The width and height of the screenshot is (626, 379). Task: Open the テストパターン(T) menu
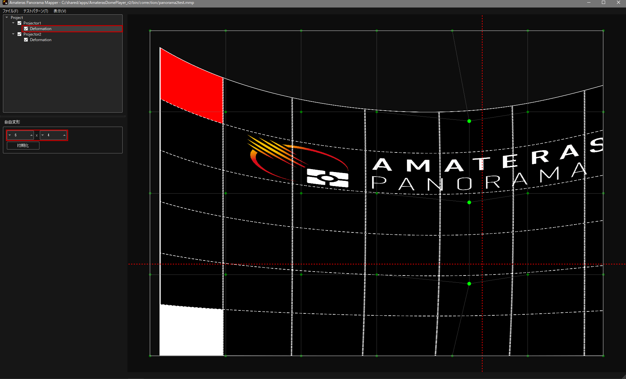pos(36,11)
